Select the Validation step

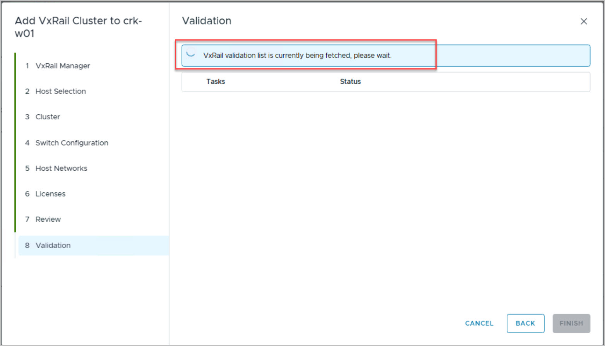point(53,246)
